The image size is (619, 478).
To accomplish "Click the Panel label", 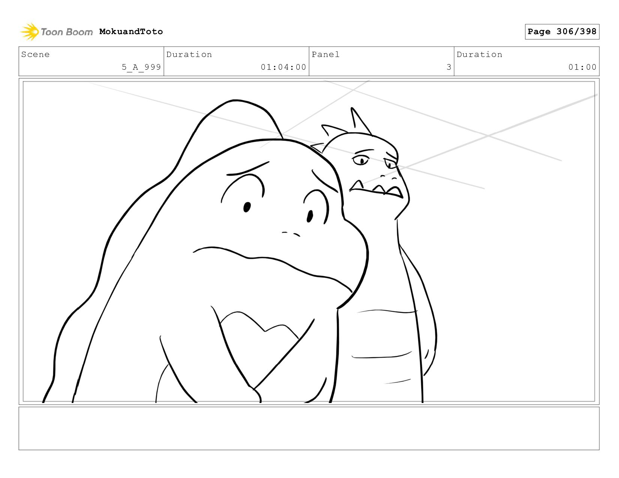I will click(325, 54).
